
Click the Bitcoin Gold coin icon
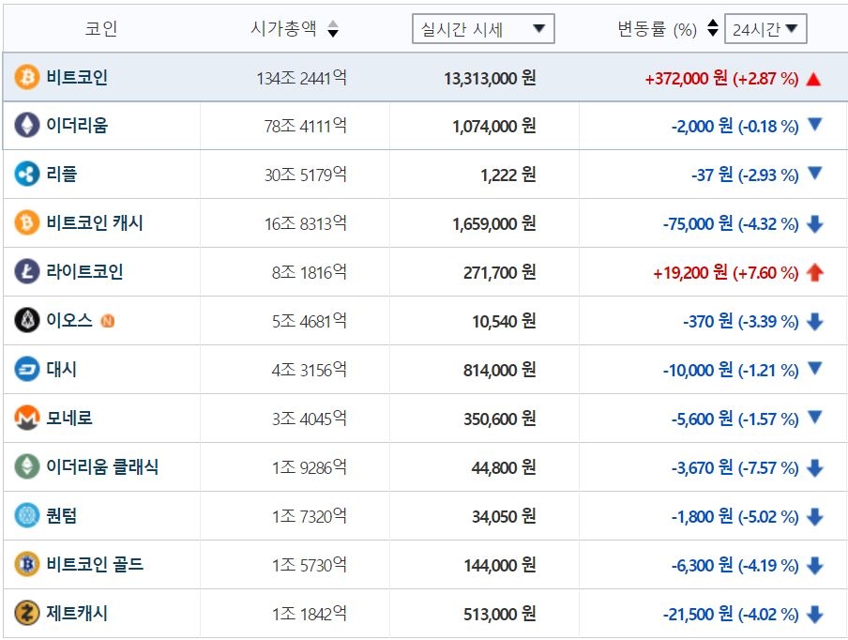coord(27,565)
